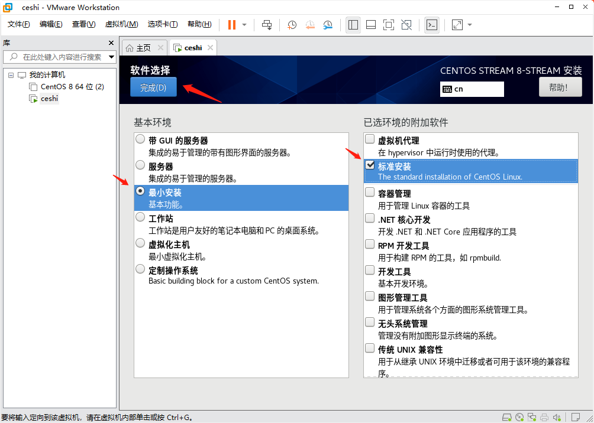Send Ctrl+Alt+Del to the virtual machine
This screenshot has height=423, width=594.
[267, 25]
